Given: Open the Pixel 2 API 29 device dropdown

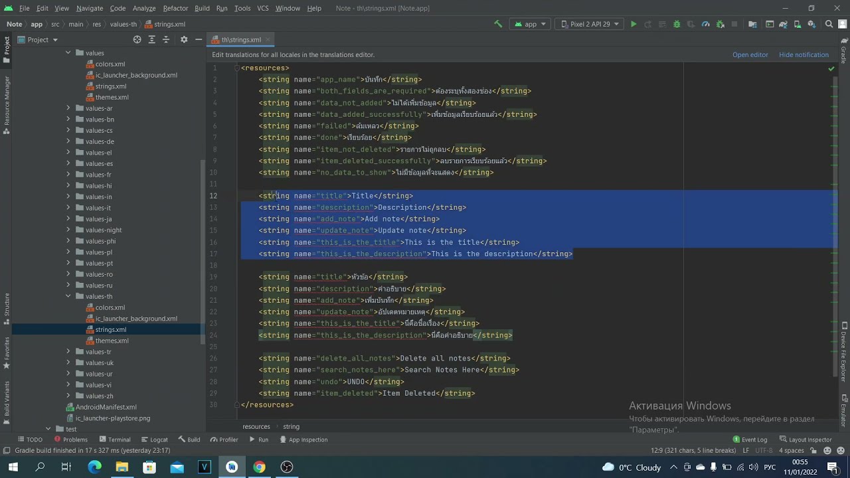Looking at the screenshot, I should tap(590, 24).
